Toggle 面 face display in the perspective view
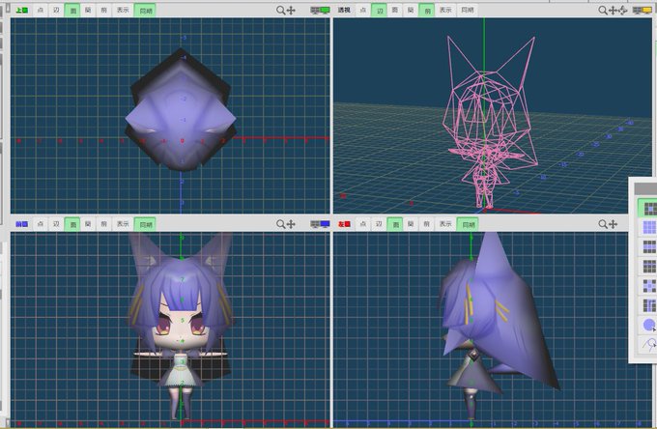This screenshot has height=429, width=657. click(x=395, y=10)
